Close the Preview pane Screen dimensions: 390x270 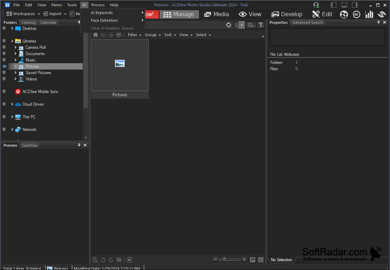(x=85, y=145)
